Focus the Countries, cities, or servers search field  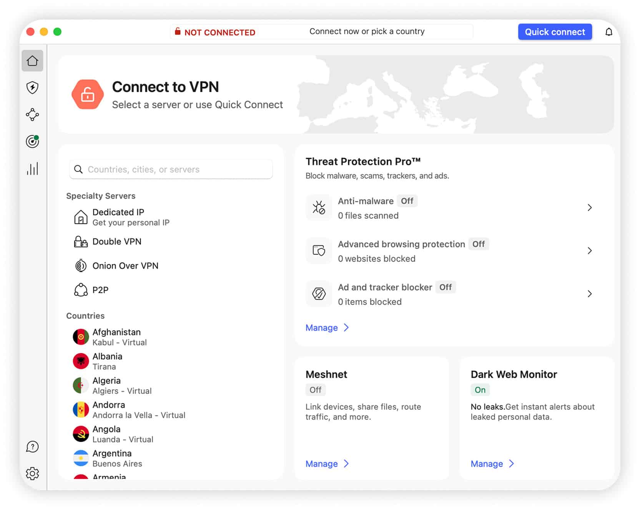171,169
